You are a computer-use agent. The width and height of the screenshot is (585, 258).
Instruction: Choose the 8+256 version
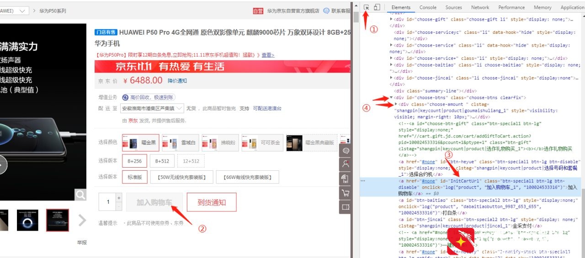point(134,161)
